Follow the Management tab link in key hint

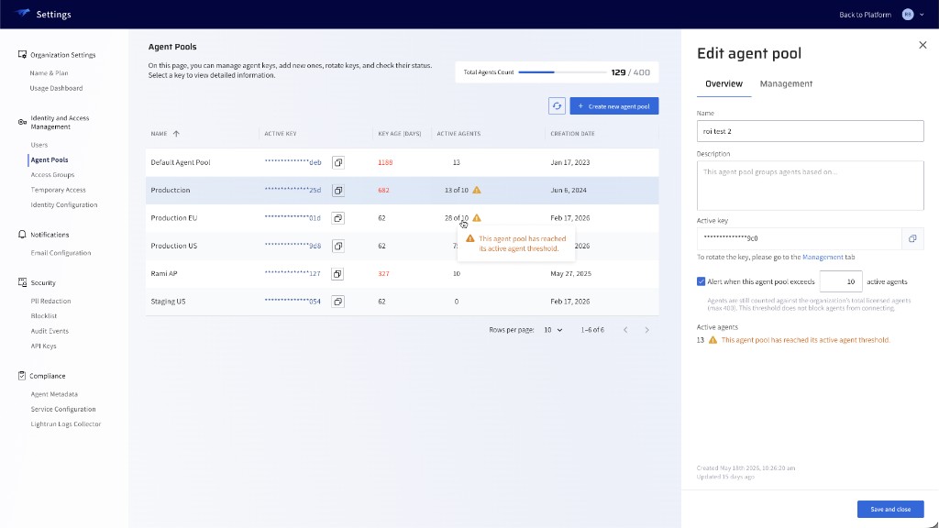click(823, 257)
